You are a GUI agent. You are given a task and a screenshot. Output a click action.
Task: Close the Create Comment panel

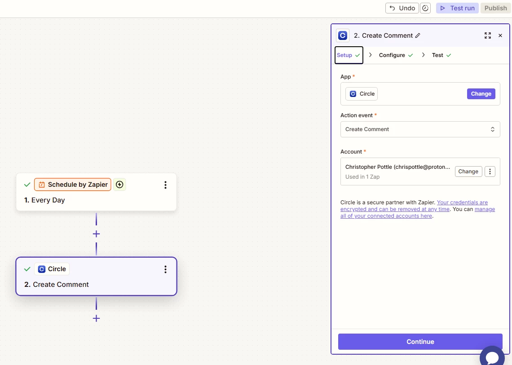click(500, 35)
